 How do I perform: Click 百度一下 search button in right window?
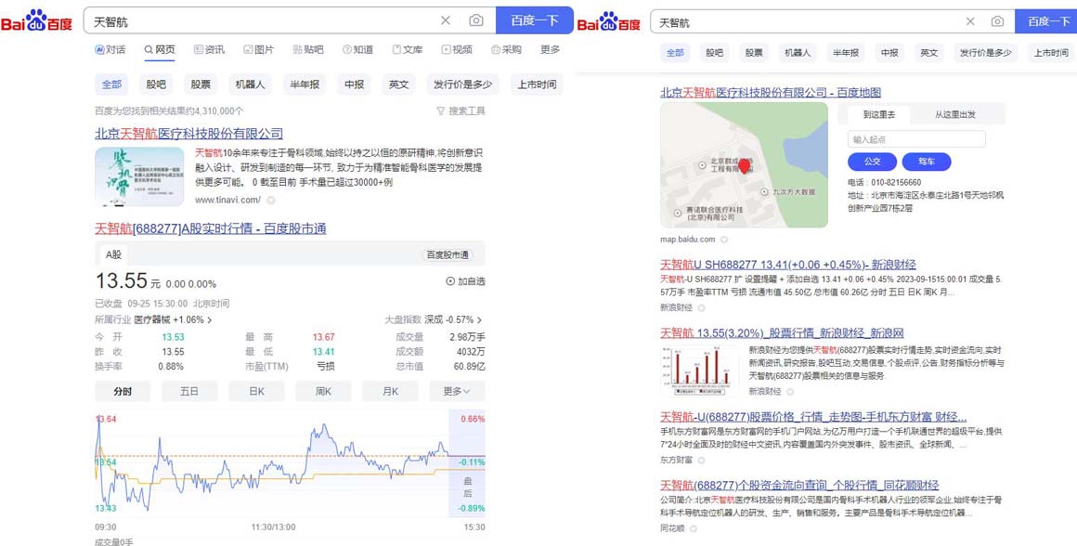click(x=1046, y=21)
